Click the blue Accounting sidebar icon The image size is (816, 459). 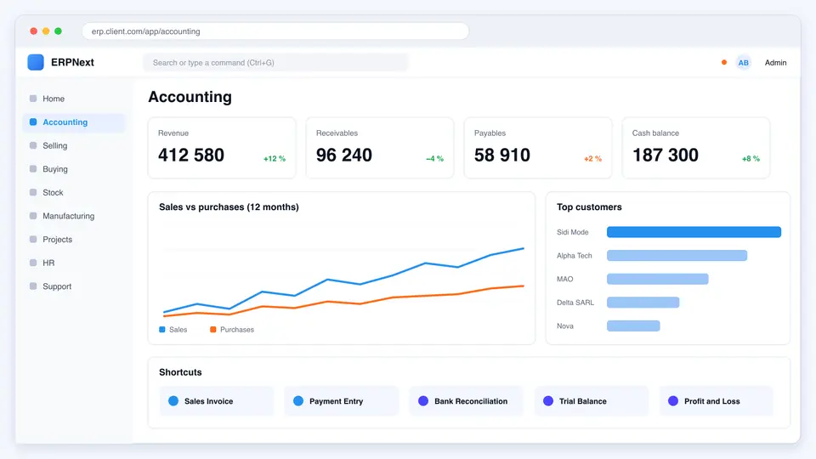click(33, 122)
